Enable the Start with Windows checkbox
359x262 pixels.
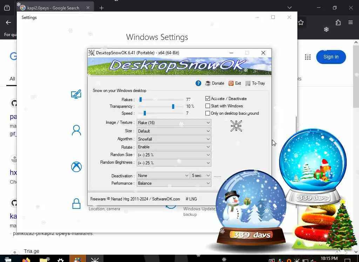(x=208, y=106)
